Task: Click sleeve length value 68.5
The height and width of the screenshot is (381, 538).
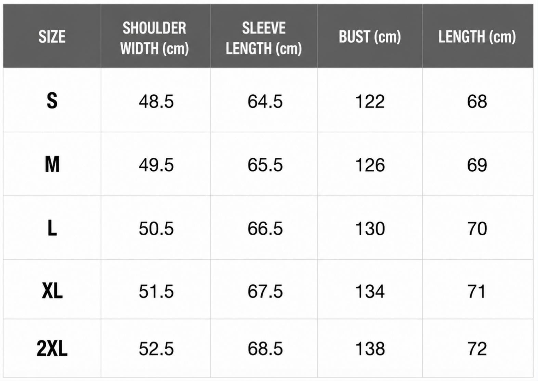Action: pos(265,349)
